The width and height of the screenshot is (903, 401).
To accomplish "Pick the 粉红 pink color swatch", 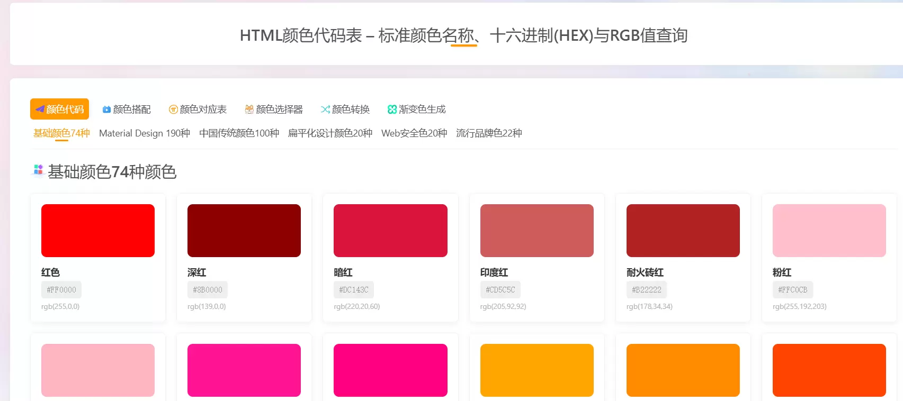I will tap(829, 231).
